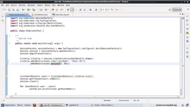Restore the left minimized view stack
190x107 pixels.
3,16
